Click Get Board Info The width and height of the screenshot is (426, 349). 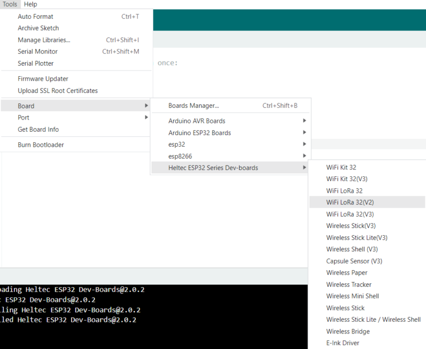coord(38,129)
